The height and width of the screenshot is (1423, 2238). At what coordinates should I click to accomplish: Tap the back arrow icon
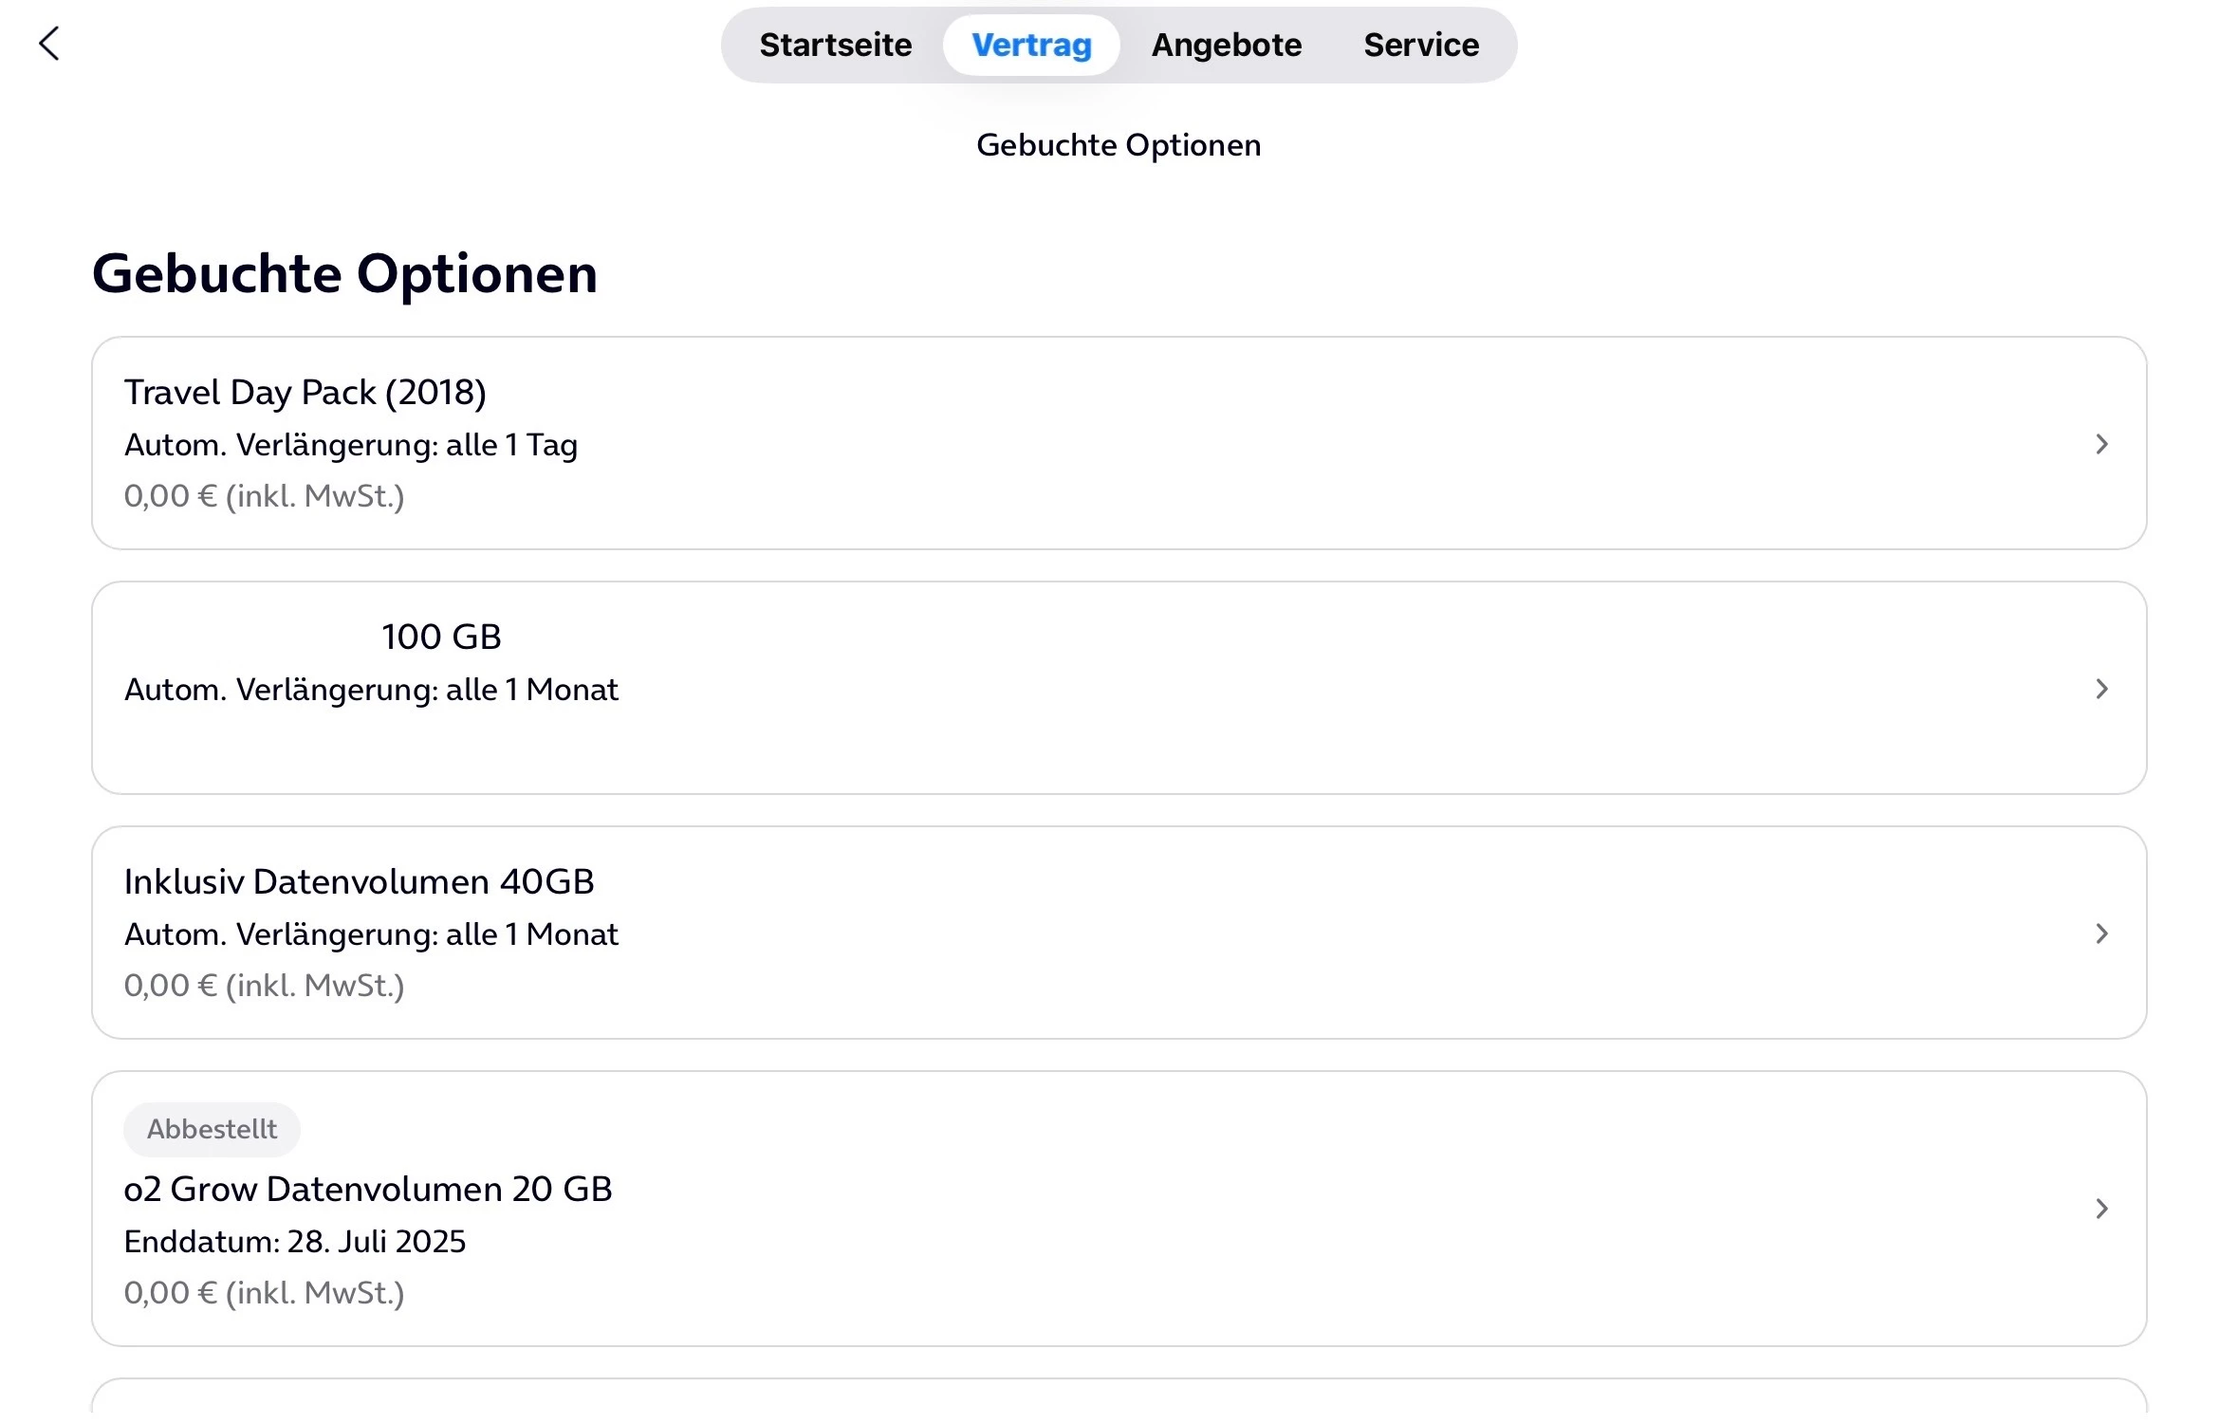(x=49, y=44)
